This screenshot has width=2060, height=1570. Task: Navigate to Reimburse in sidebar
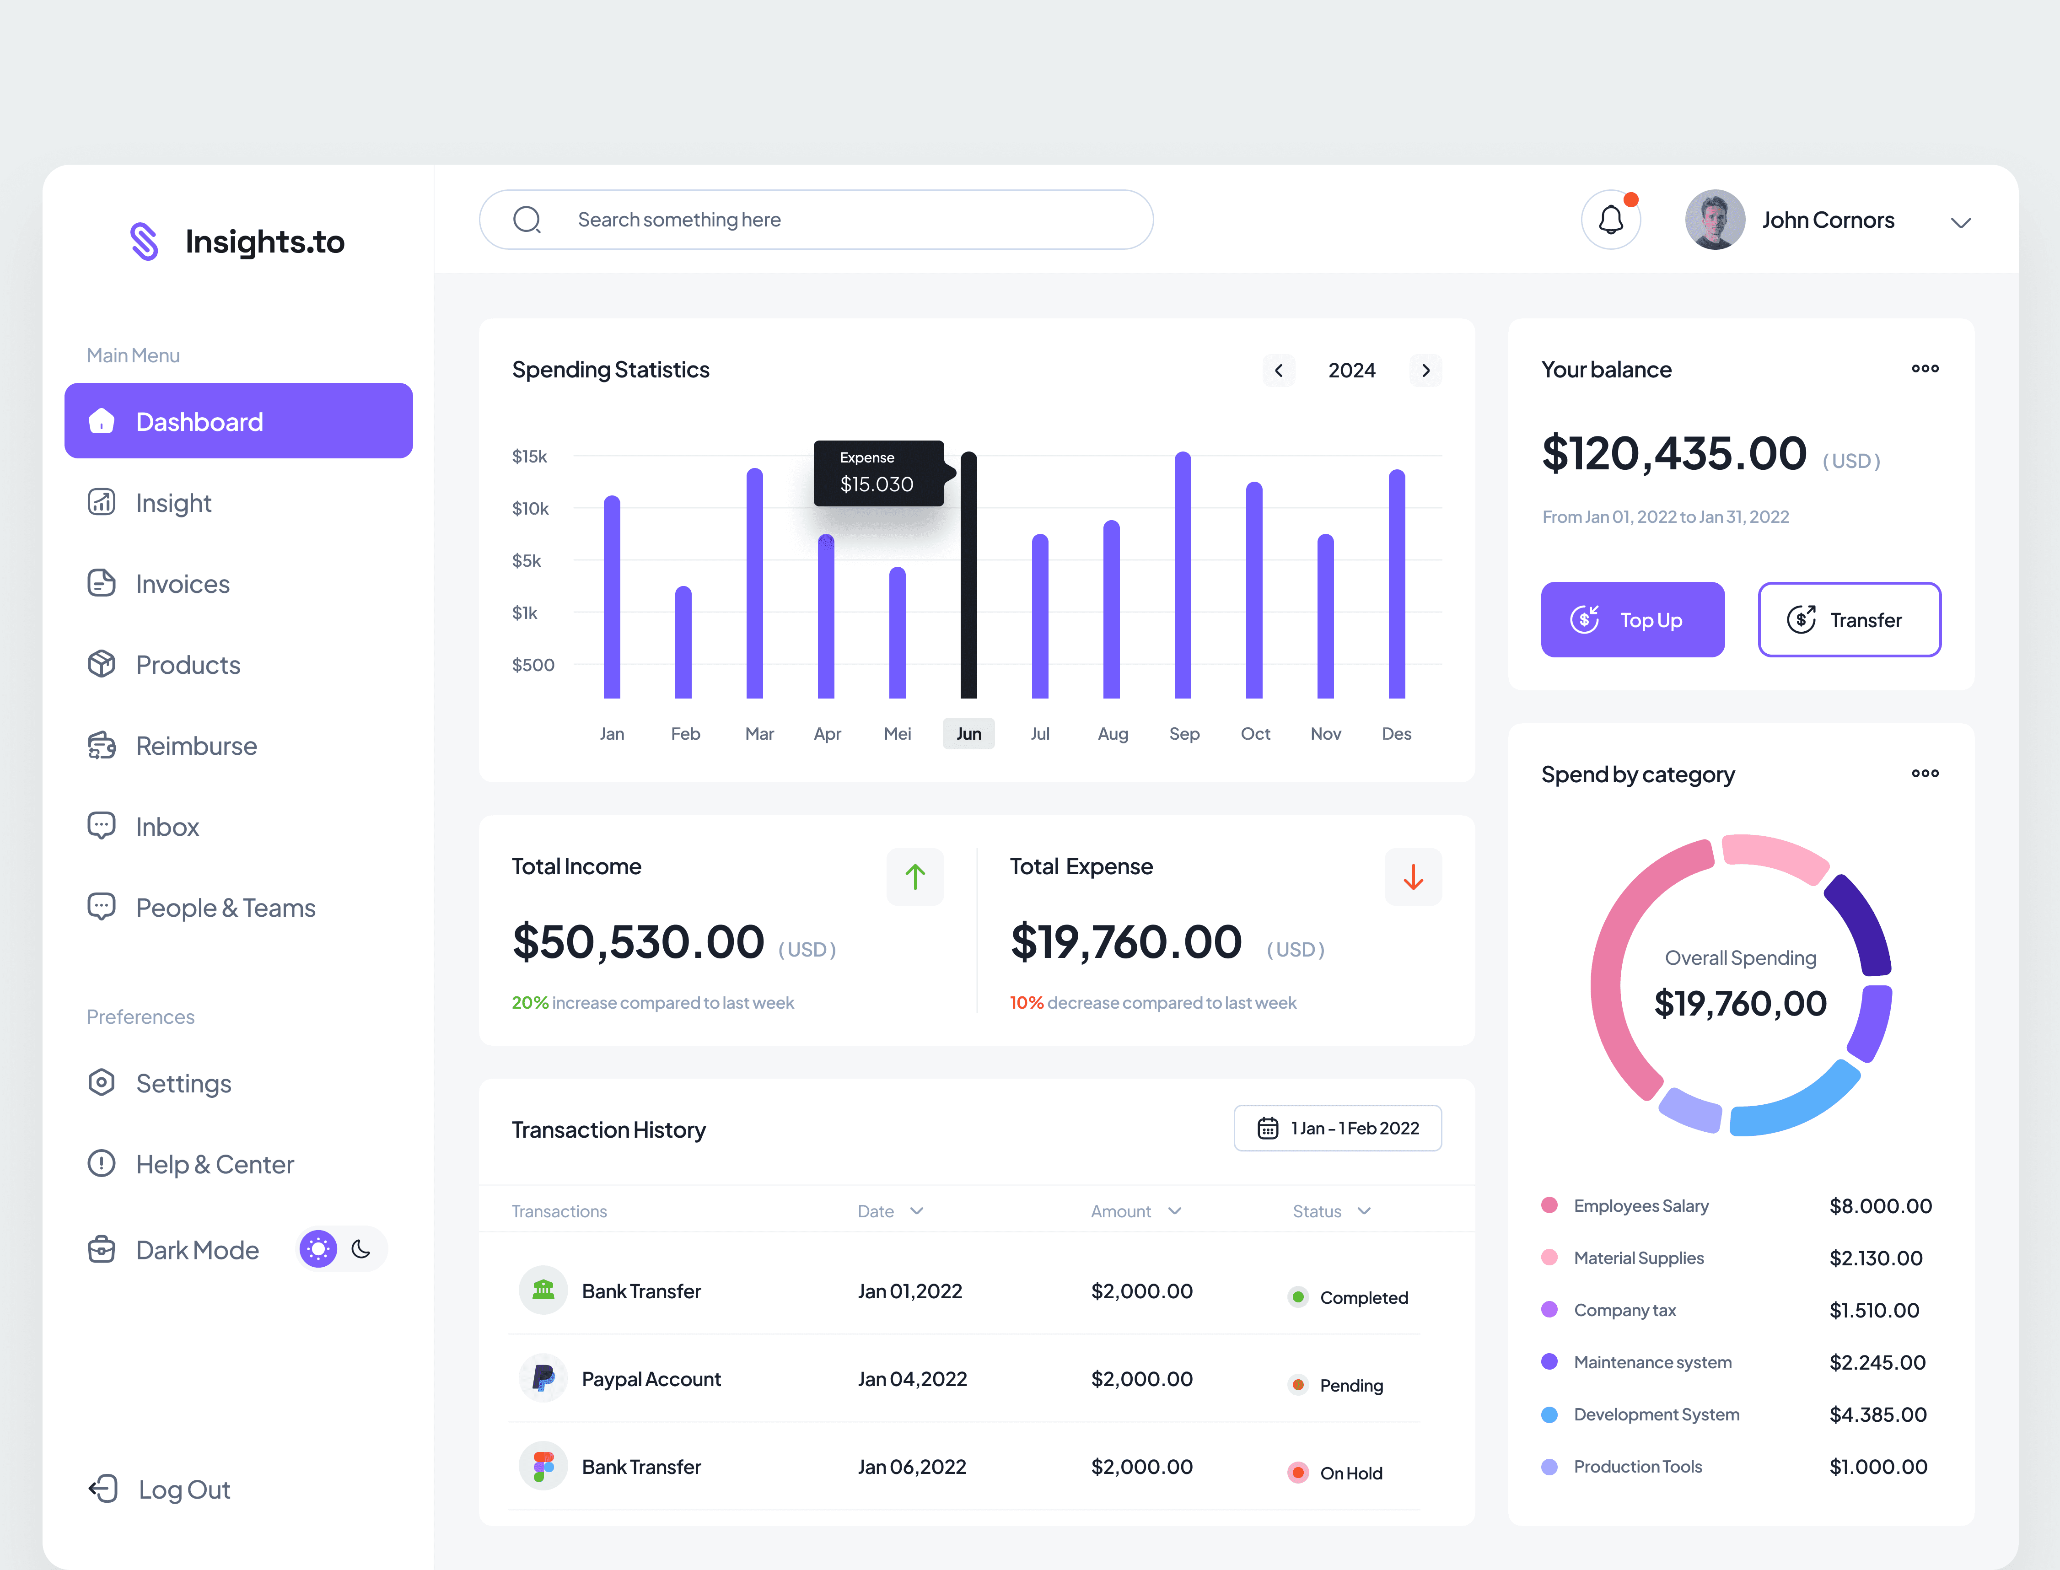pos(195,746)
